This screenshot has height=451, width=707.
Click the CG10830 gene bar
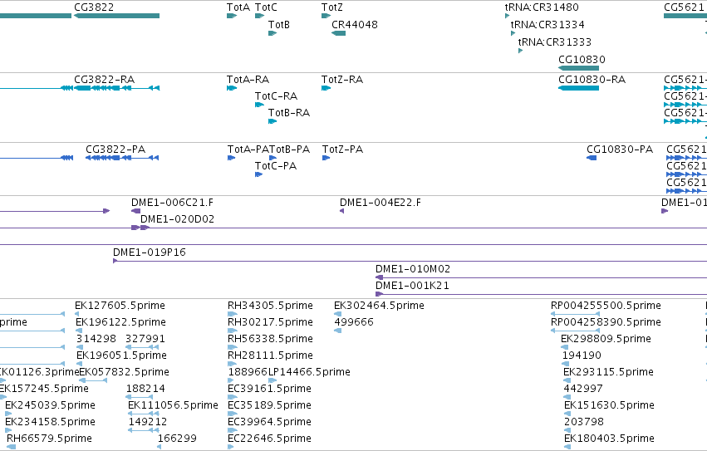coord(578,68)
